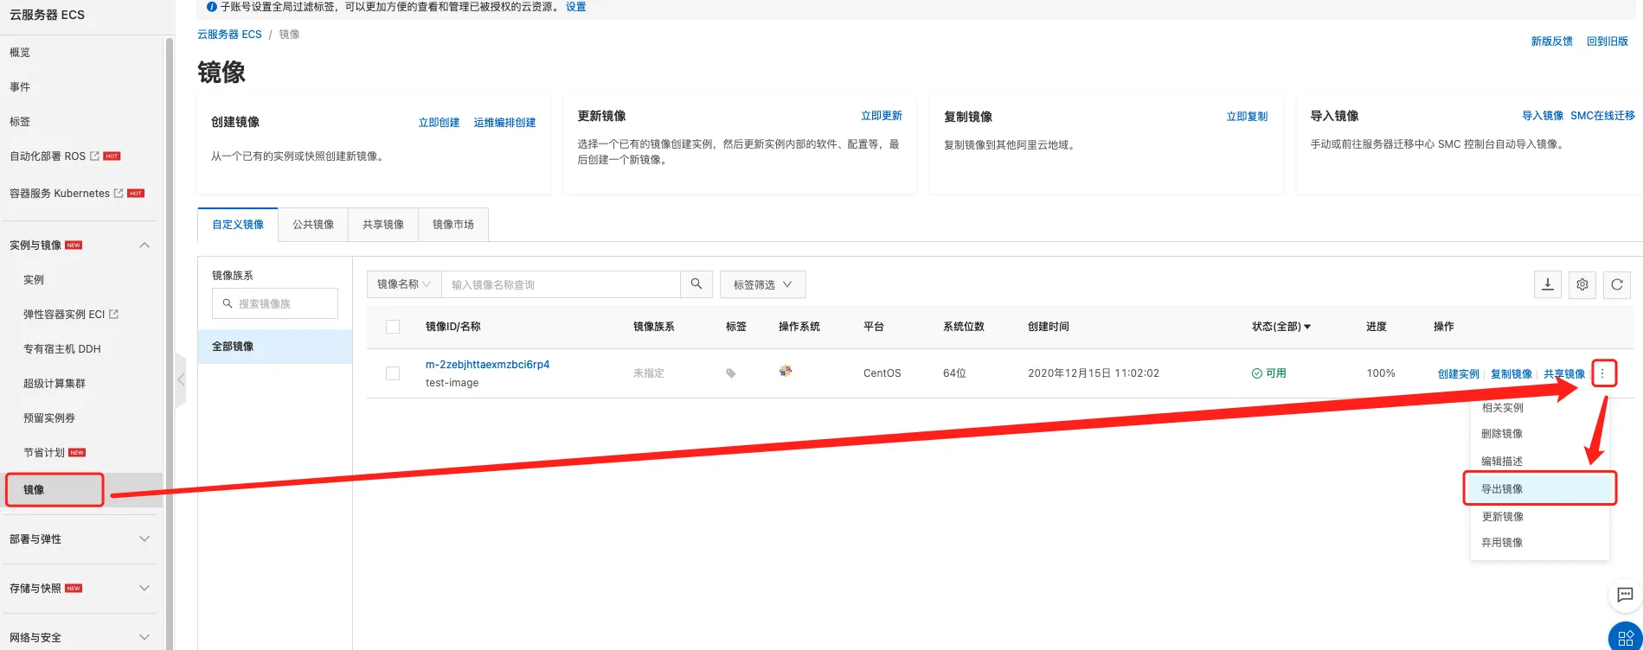
Task: Click 复制镜像 action in test-image row
Action: tap(1511, 374)
